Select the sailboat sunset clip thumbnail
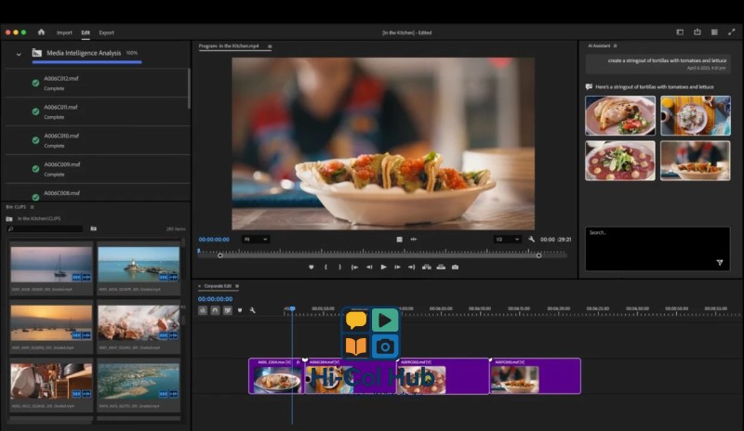744x431 pixels. (x=51, y=263)
